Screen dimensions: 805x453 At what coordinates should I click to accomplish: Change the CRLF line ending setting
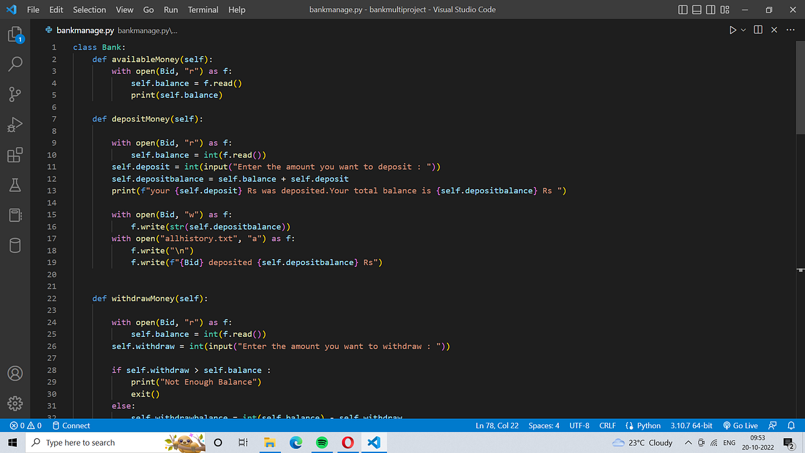tap(607, 425)
